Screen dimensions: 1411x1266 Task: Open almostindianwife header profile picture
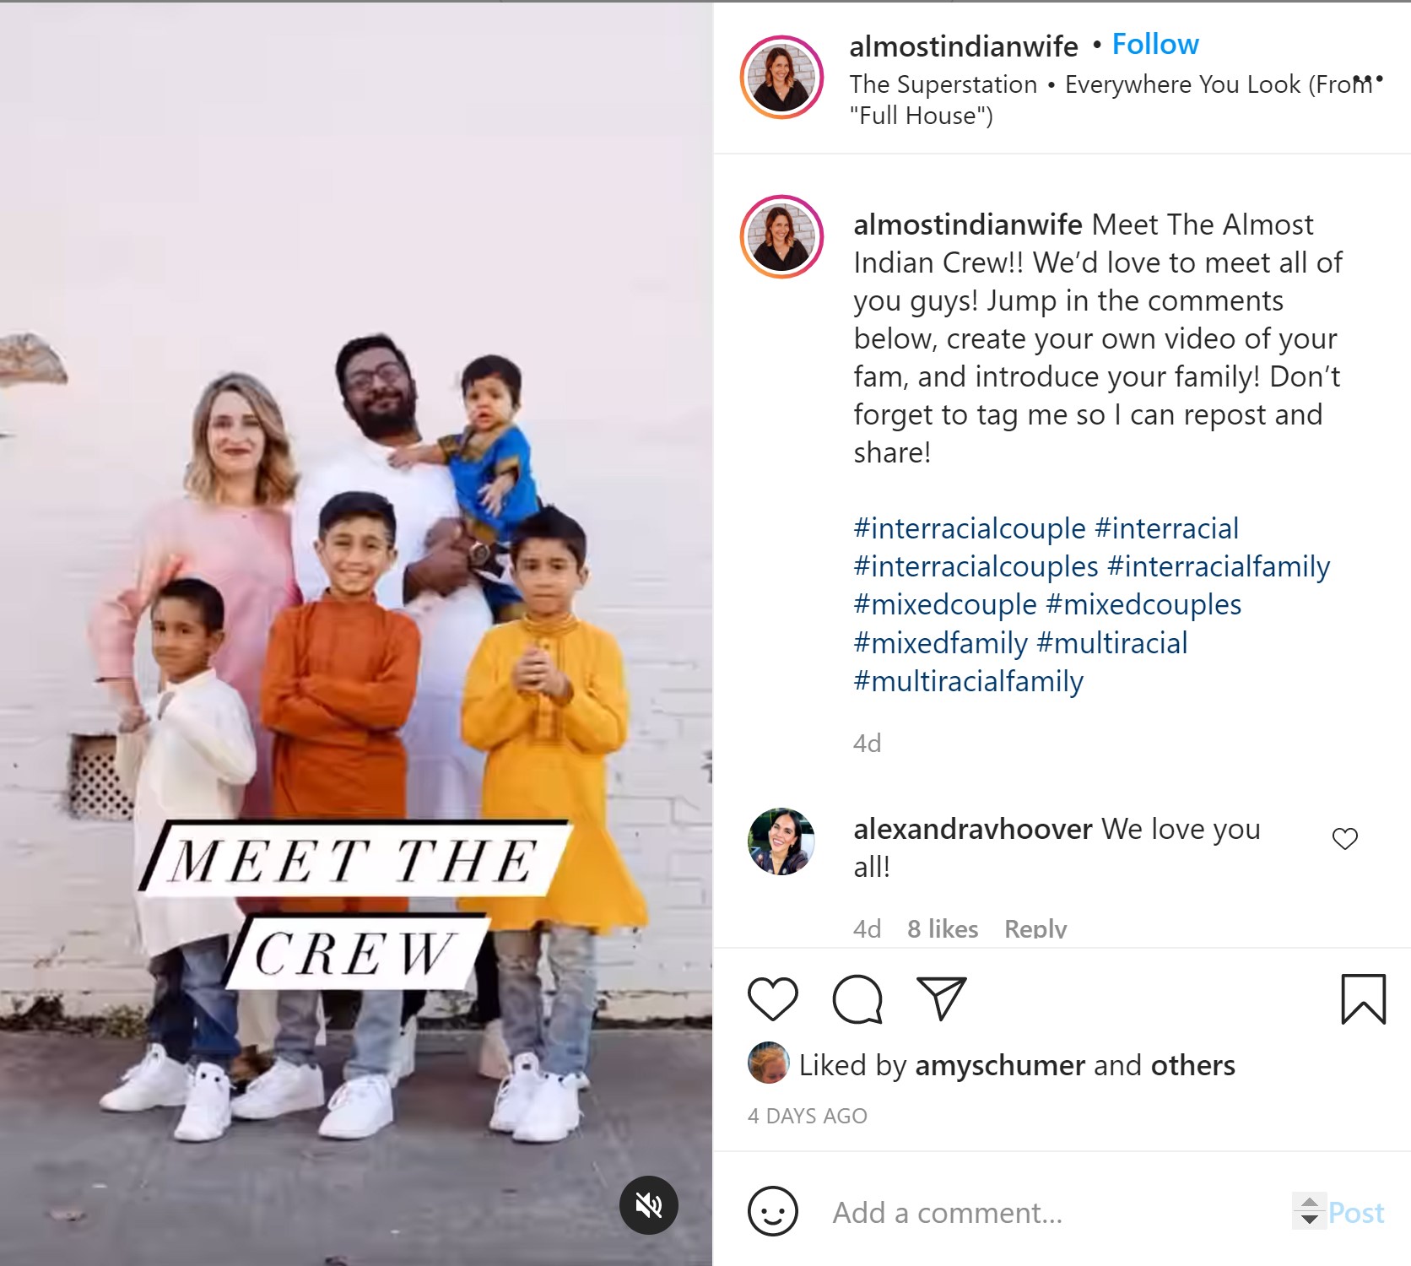(x=781, y=77)
